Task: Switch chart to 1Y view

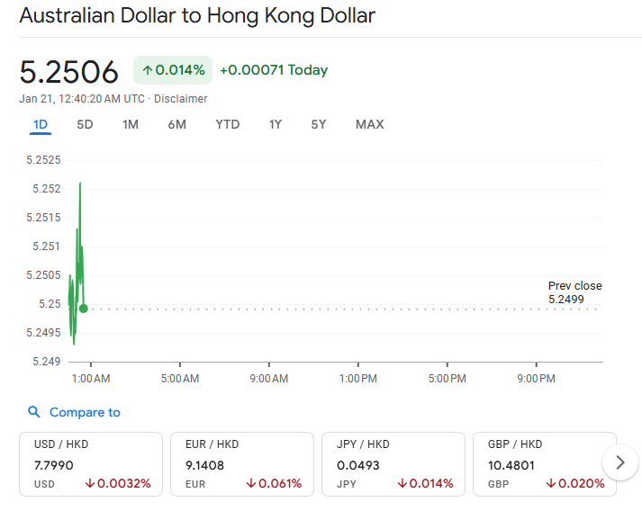Action: (x=276, y=124)
